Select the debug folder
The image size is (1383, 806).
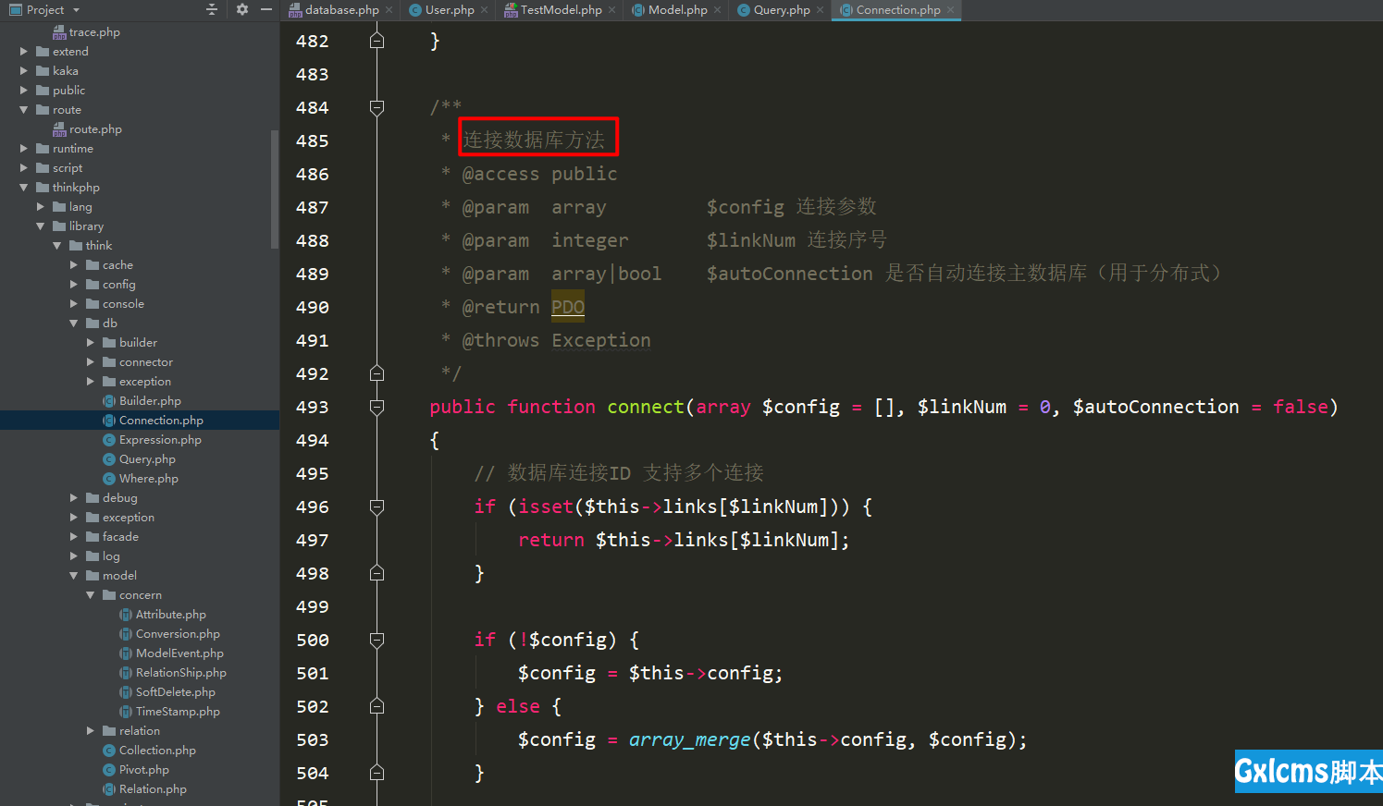coord(119,498)
